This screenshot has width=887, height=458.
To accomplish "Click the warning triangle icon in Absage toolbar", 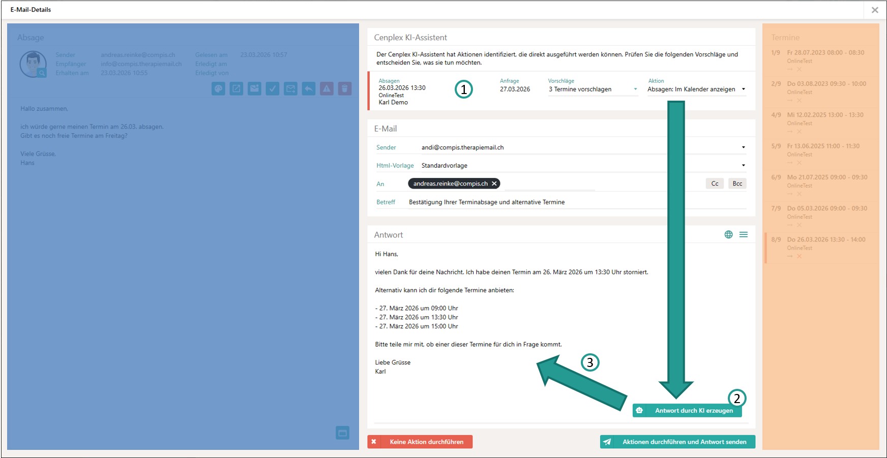I will tap(327, 89).
